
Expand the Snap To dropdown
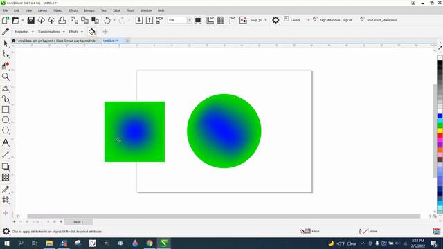(x=266, y=20)
